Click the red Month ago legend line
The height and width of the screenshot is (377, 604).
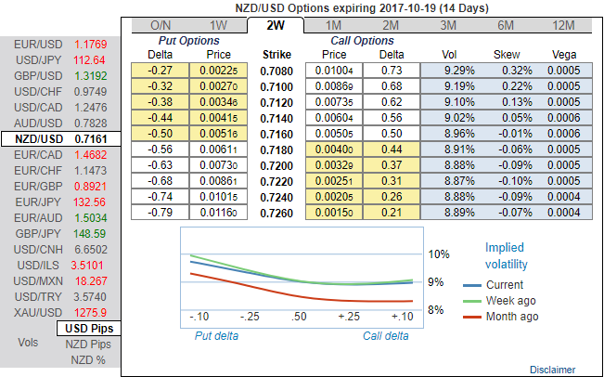click(471, 317)
